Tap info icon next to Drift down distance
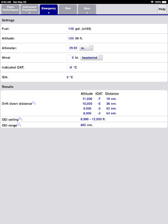This screenshot has width=168, height=224. pos(33,103)
